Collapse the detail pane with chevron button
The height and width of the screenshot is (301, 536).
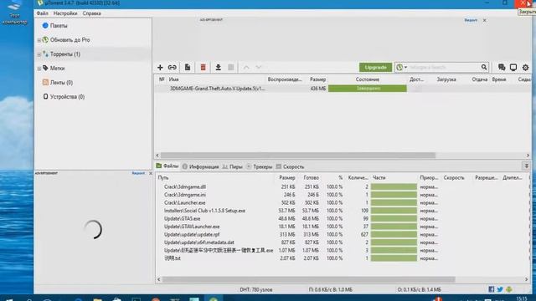point(527,166)
